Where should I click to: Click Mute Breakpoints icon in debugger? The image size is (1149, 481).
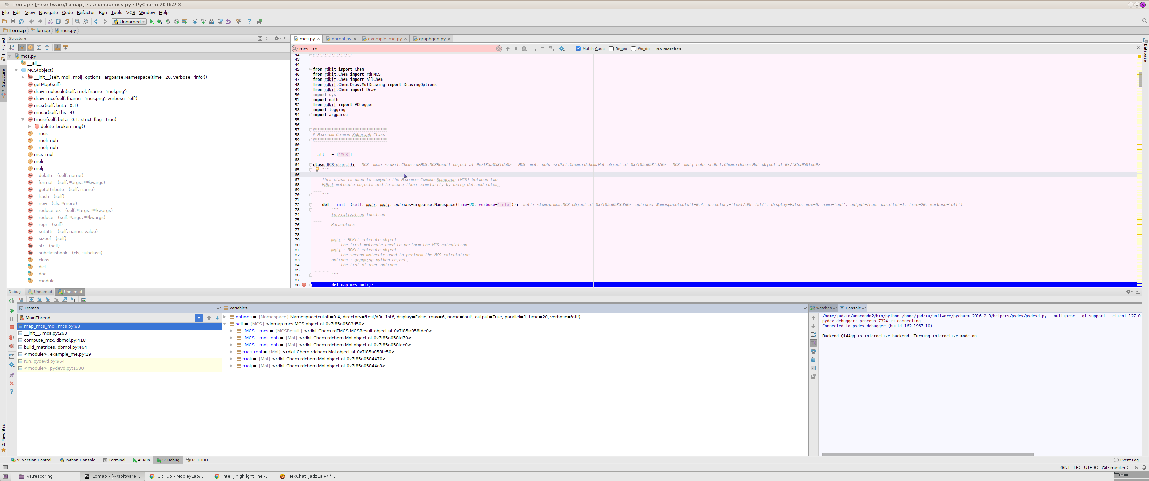(12, 346)
